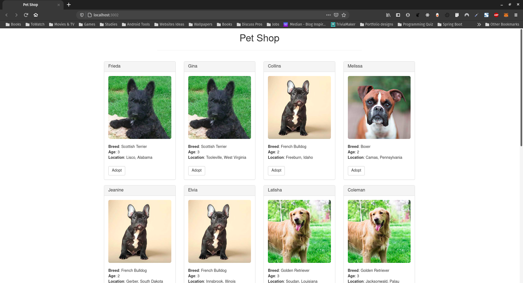Adopt Melissa the Boxer
Viewport: 523px width, 283px height.
pos(356,171)
